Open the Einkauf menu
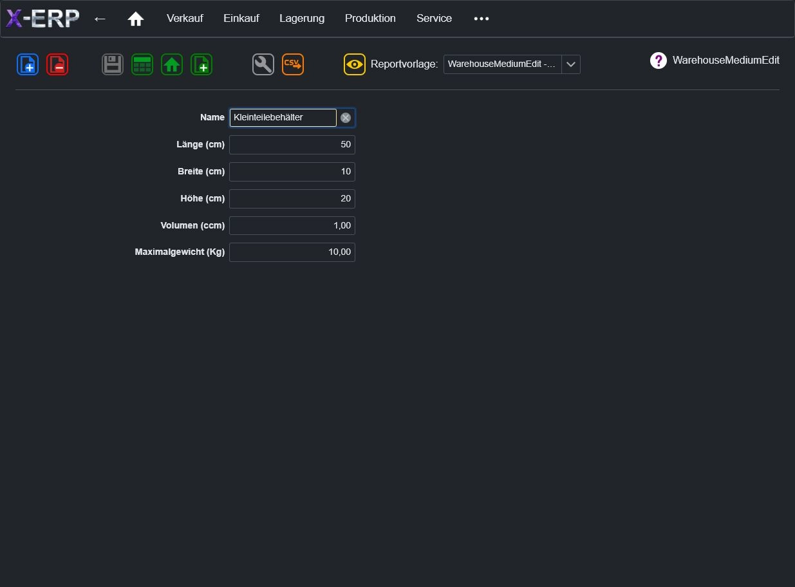The height and width of the screenshot is (587, 795). [241, 19]
